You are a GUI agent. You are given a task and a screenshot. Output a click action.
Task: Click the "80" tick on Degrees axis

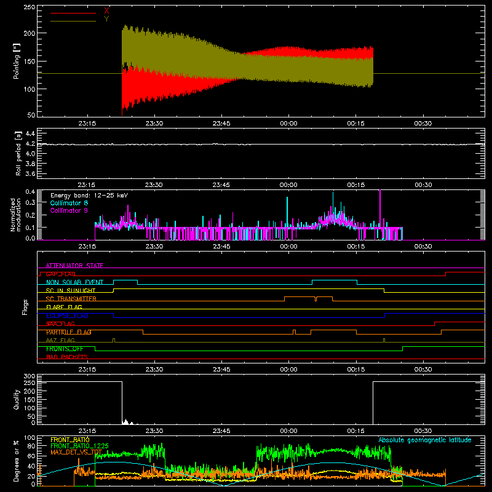click(x=31, y=445)
